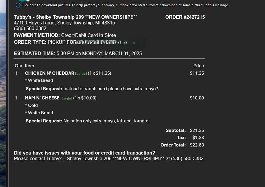
Task: Click the phone number under the store address
Action: click(x=30, y=28)
